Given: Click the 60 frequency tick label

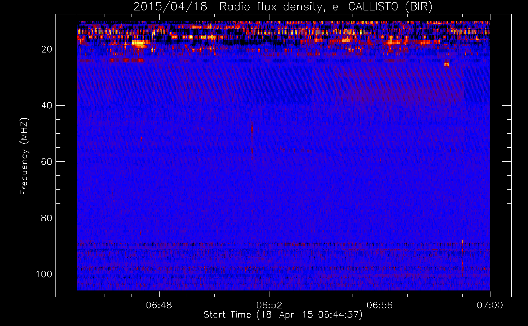Looking at the screenshot, I should click(47, 162).
